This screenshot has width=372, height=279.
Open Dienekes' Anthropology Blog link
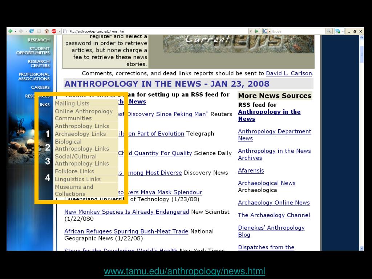(271, 231)
